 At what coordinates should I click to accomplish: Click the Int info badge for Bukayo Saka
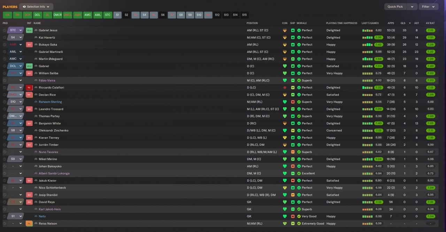pyautogui.click(x=29, y=45)
